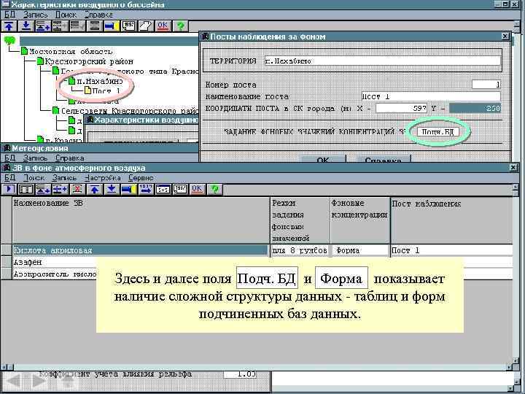This screenshot has width=525, height=394.
Task: Open Справка menu in Метеоусловия window
Action: (70, 158)
